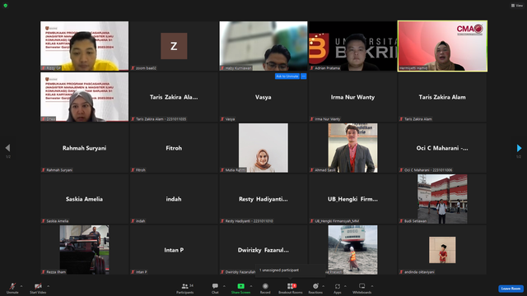Click muted mic icon beside Vasya's name label
The height and width of the screenshot is (296, 527).
pos(222,119)
